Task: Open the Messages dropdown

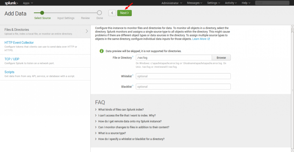Action: pyautogui.click(x=194, y=3)
